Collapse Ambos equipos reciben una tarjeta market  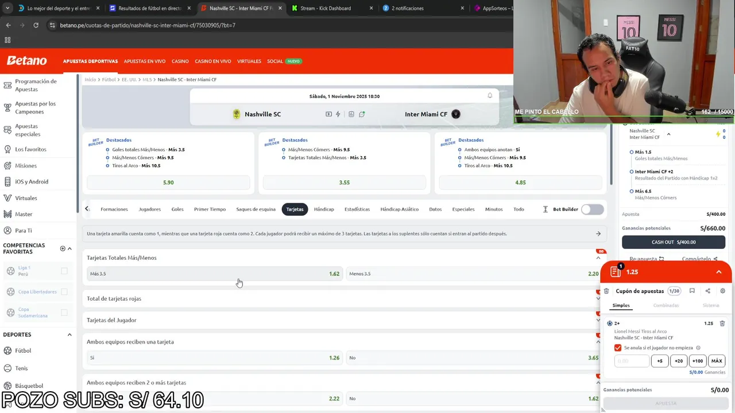(598, 342)
